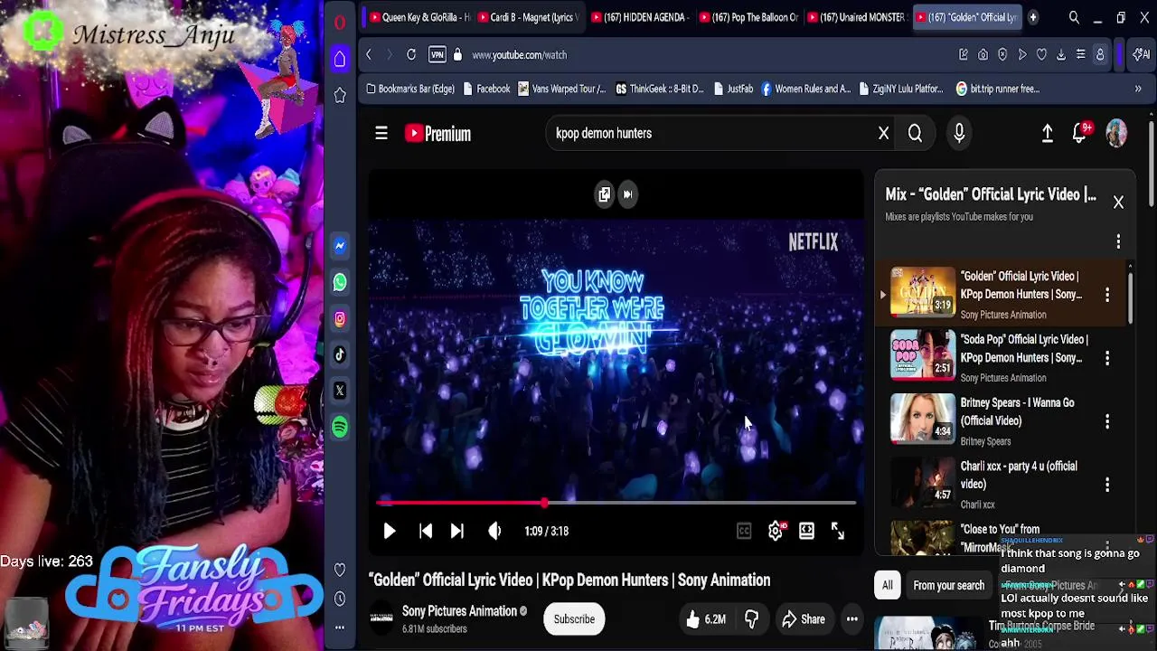Open Messenger in the Opera sidebar
The width and height of the screenshot is (1157, 651).
(x=340, y=246)
